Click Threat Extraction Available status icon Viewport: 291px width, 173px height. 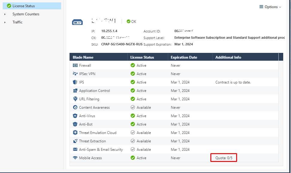133,141
